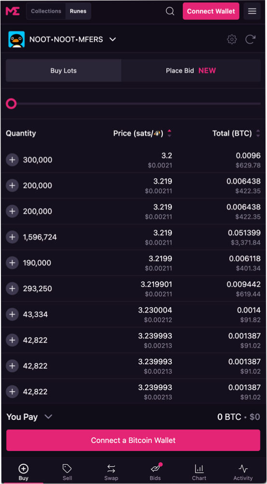
Task: Open the search magnifier icon
Action: pyautogui.click(x=170, y=11)
